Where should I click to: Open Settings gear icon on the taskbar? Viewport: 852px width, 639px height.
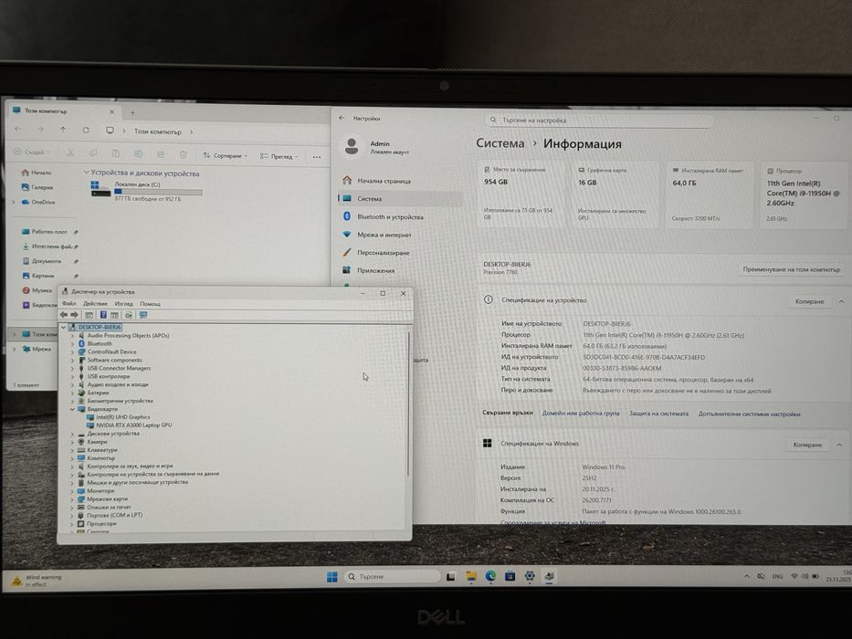coord(530,576)
